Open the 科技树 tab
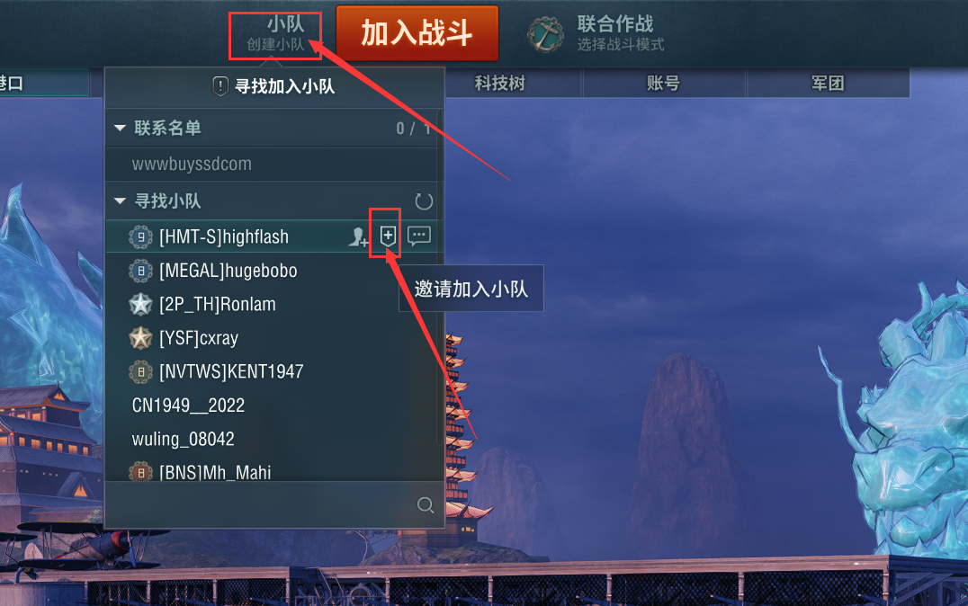The height and width of the screenshot is (606, 968). tap(499, 84)
